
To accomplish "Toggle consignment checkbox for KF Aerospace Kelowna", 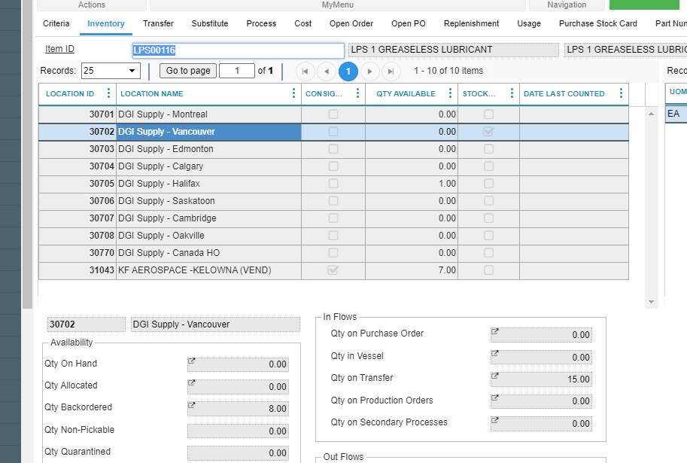I will coord(333,270).
